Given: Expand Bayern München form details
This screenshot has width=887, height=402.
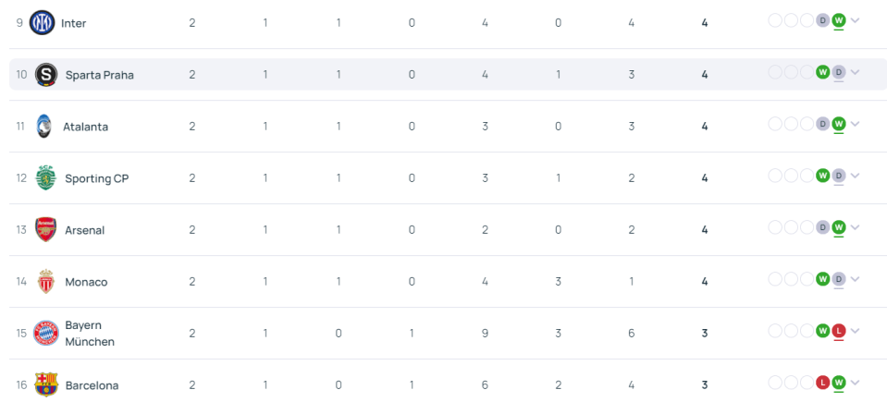Looking at the screenshot, I should pos(855,331).
